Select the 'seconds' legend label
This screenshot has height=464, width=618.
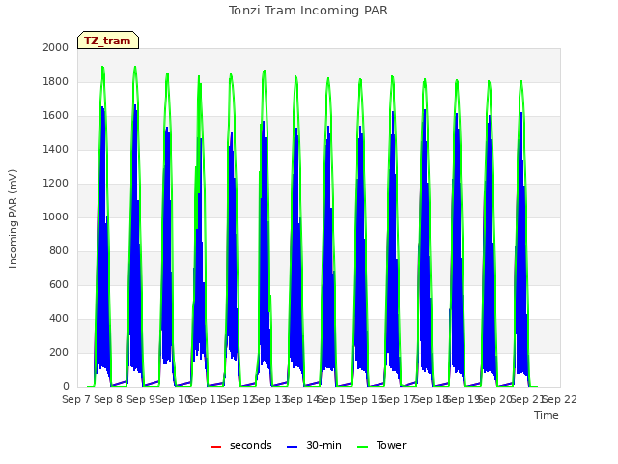point(251,445)
